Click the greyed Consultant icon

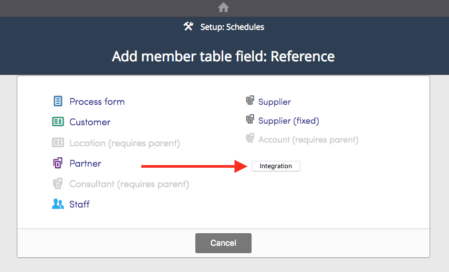click(58, 183)
